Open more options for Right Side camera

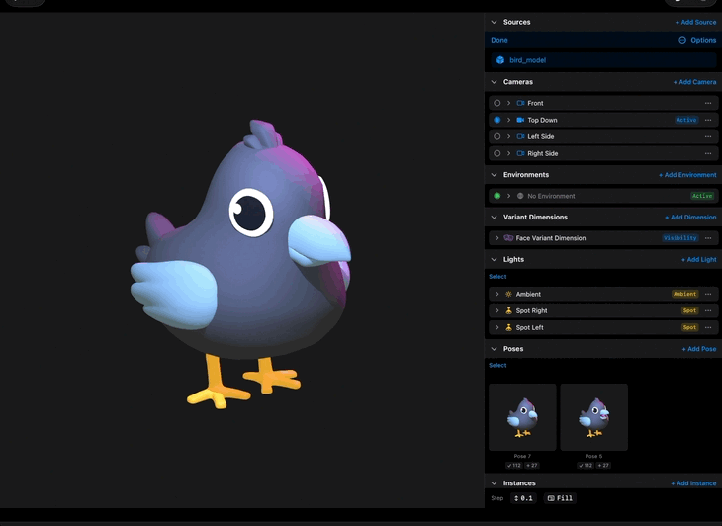pos(708,153)
